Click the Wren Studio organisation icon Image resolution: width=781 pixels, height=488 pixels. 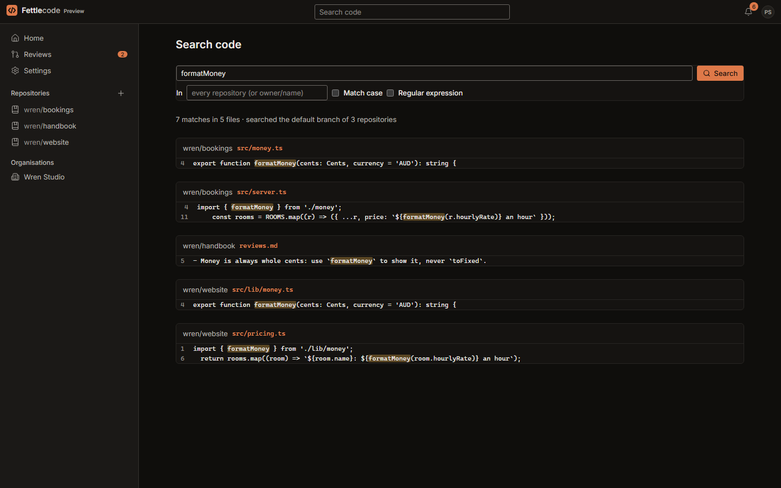15,177
